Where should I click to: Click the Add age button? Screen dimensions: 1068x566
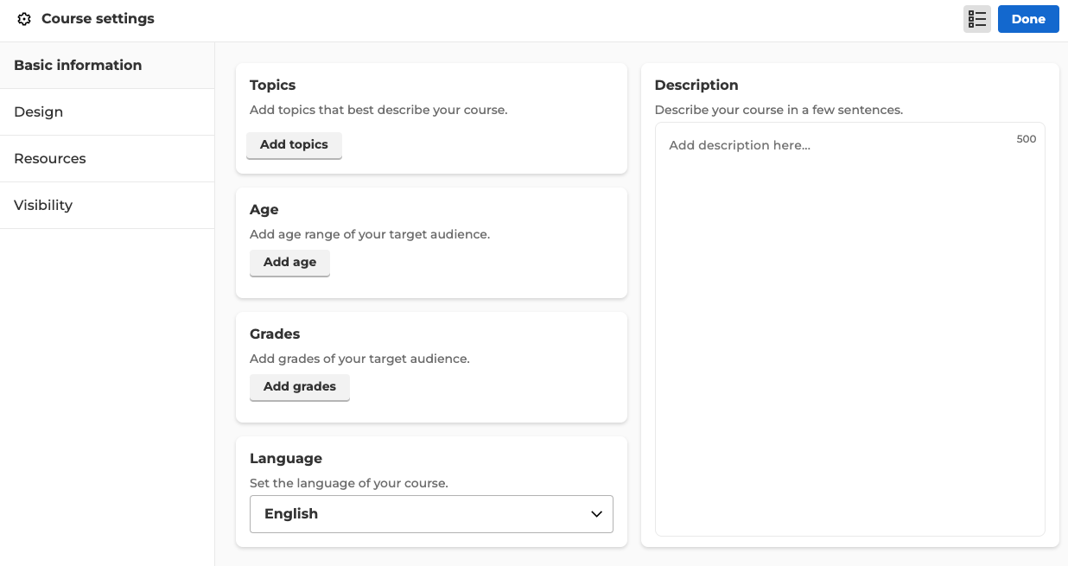click(289, 263)
